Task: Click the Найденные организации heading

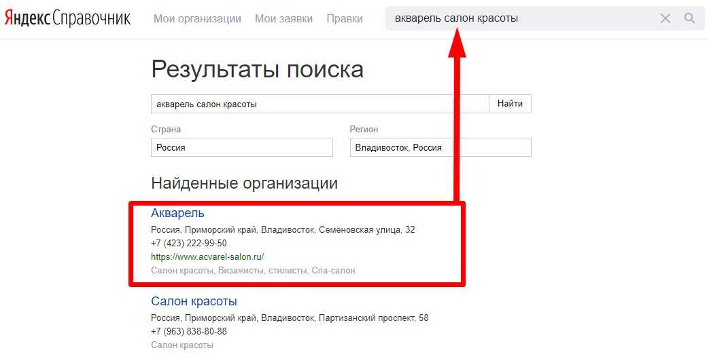Action: coord(244,183)
